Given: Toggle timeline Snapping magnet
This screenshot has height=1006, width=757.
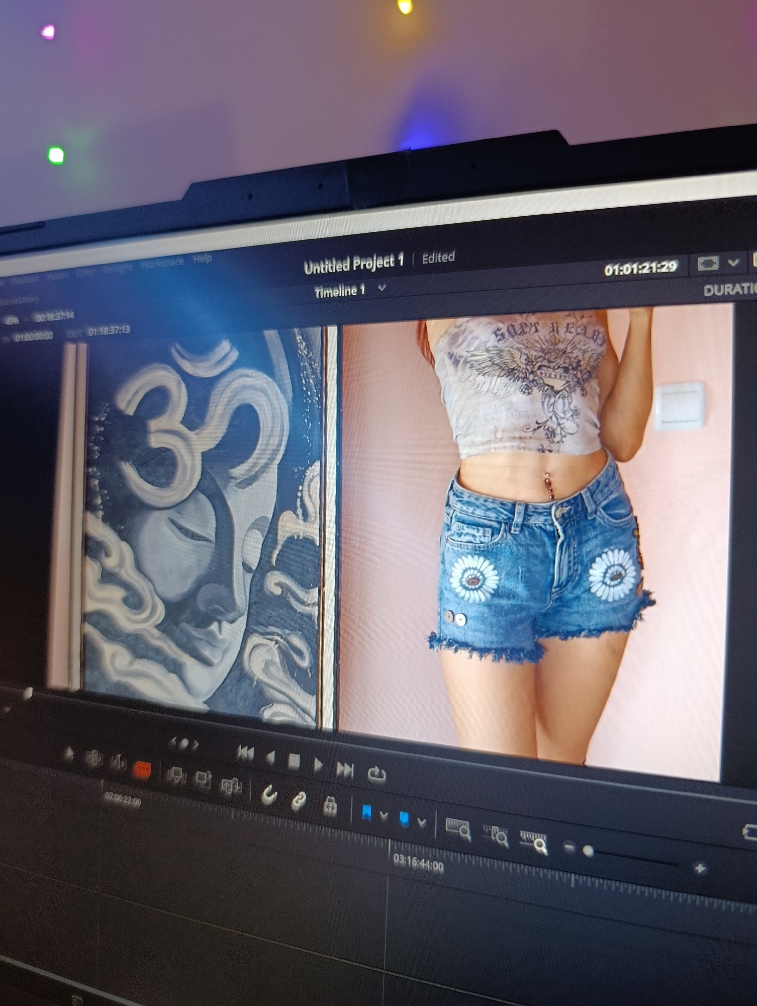Looking at the screenshot, I should coord(269,795).
